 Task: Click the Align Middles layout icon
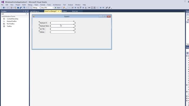coord(83,8)
